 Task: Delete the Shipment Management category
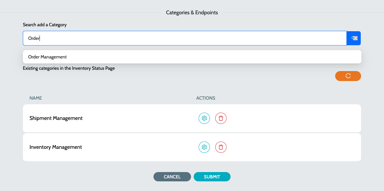click(221, 118)
